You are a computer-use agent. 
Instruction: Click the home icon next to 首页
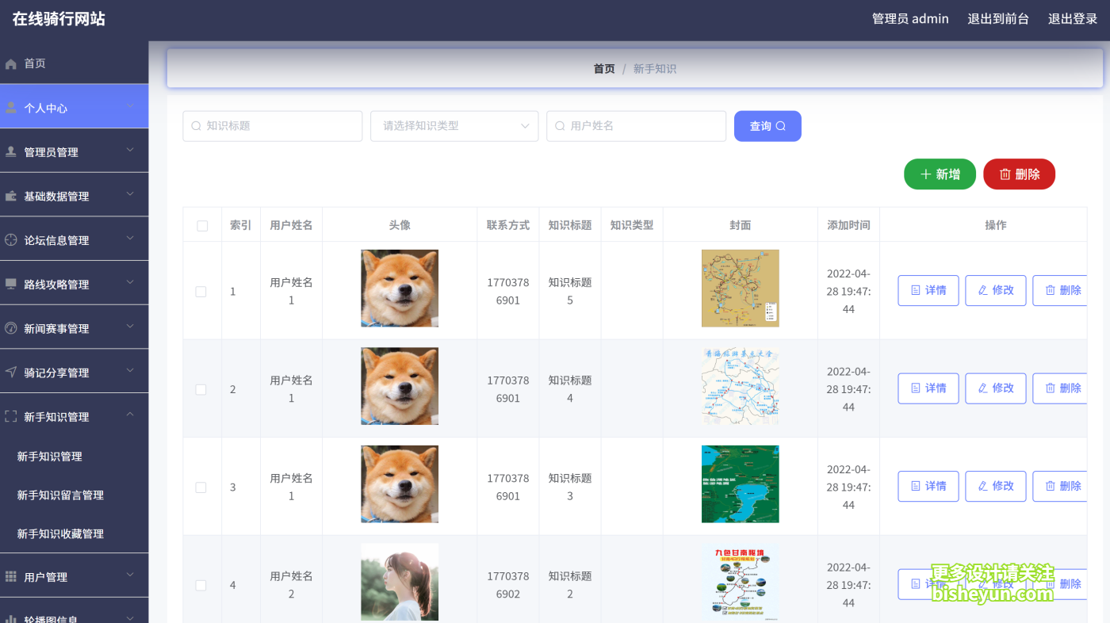pos(9,63)
